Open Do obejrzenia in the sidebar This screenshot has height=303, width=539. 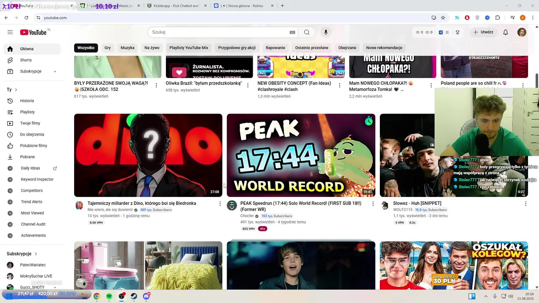pyautogui.click(x=32, y=135)
